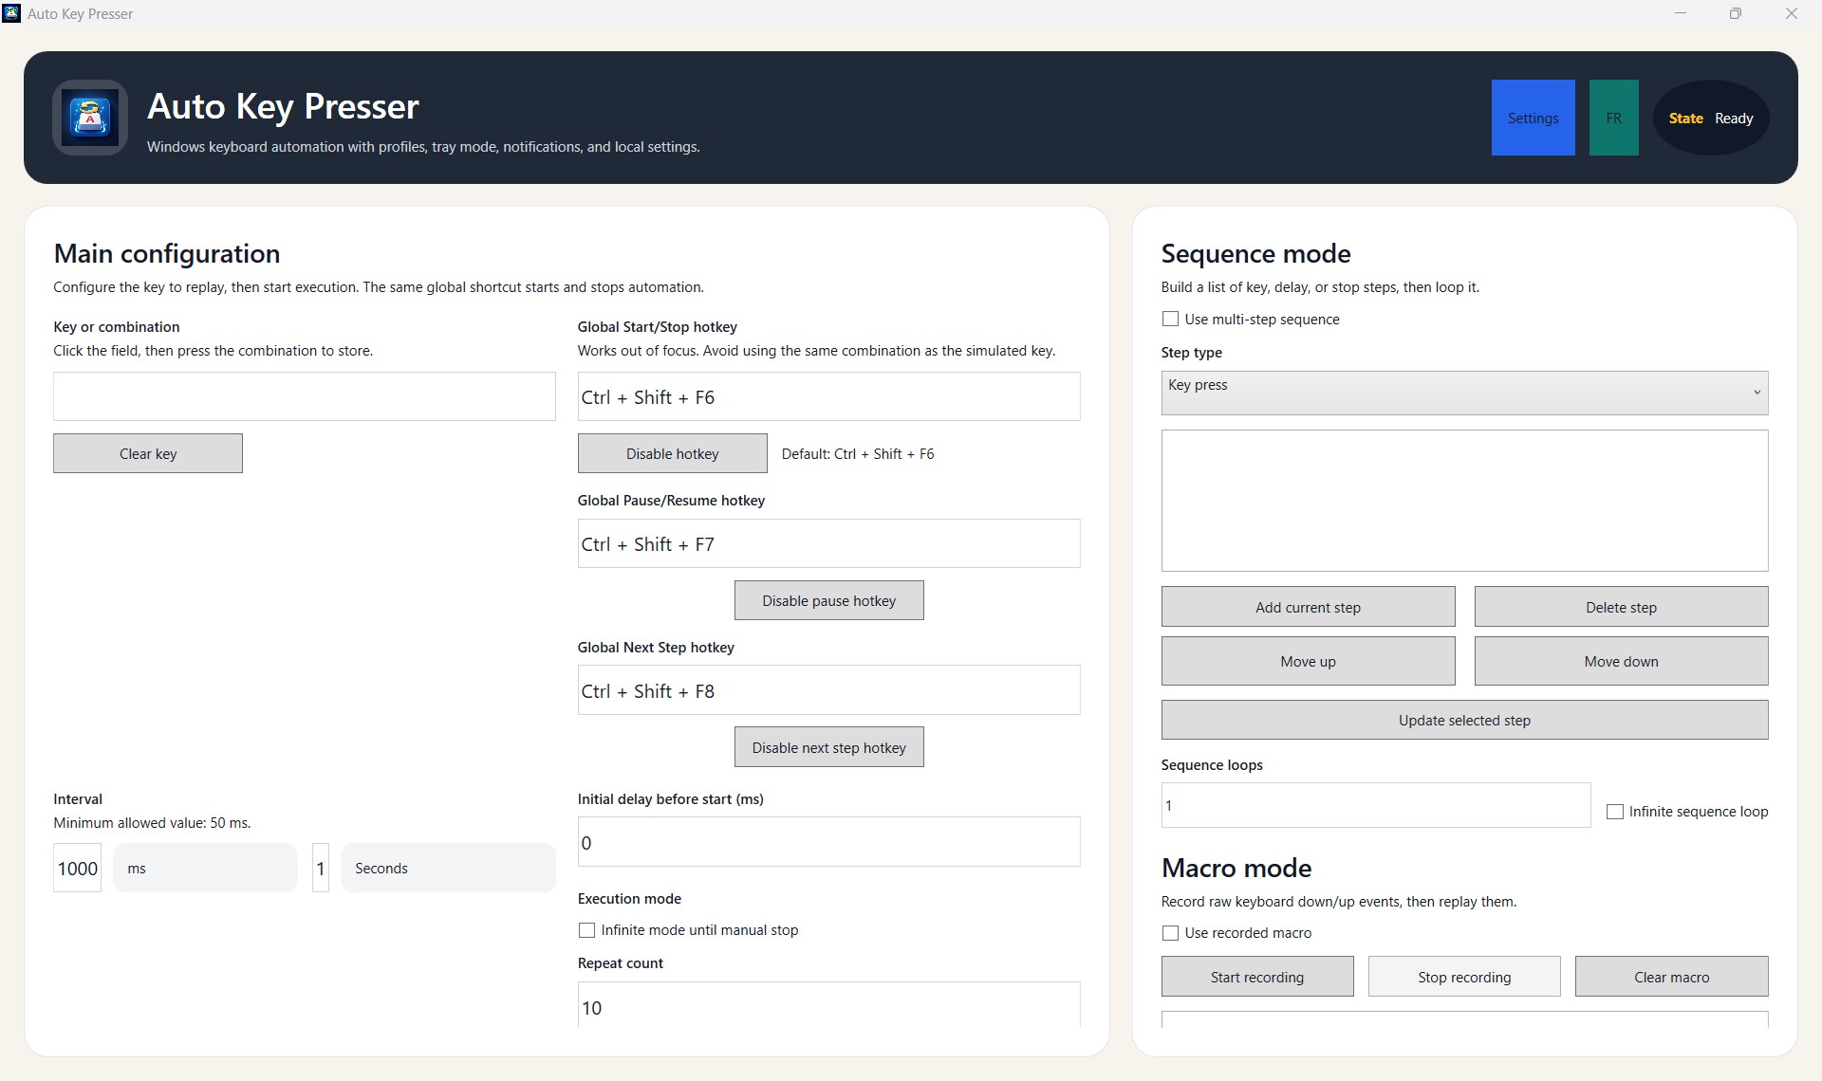Click the State Ready indicator

(1710, 118)
